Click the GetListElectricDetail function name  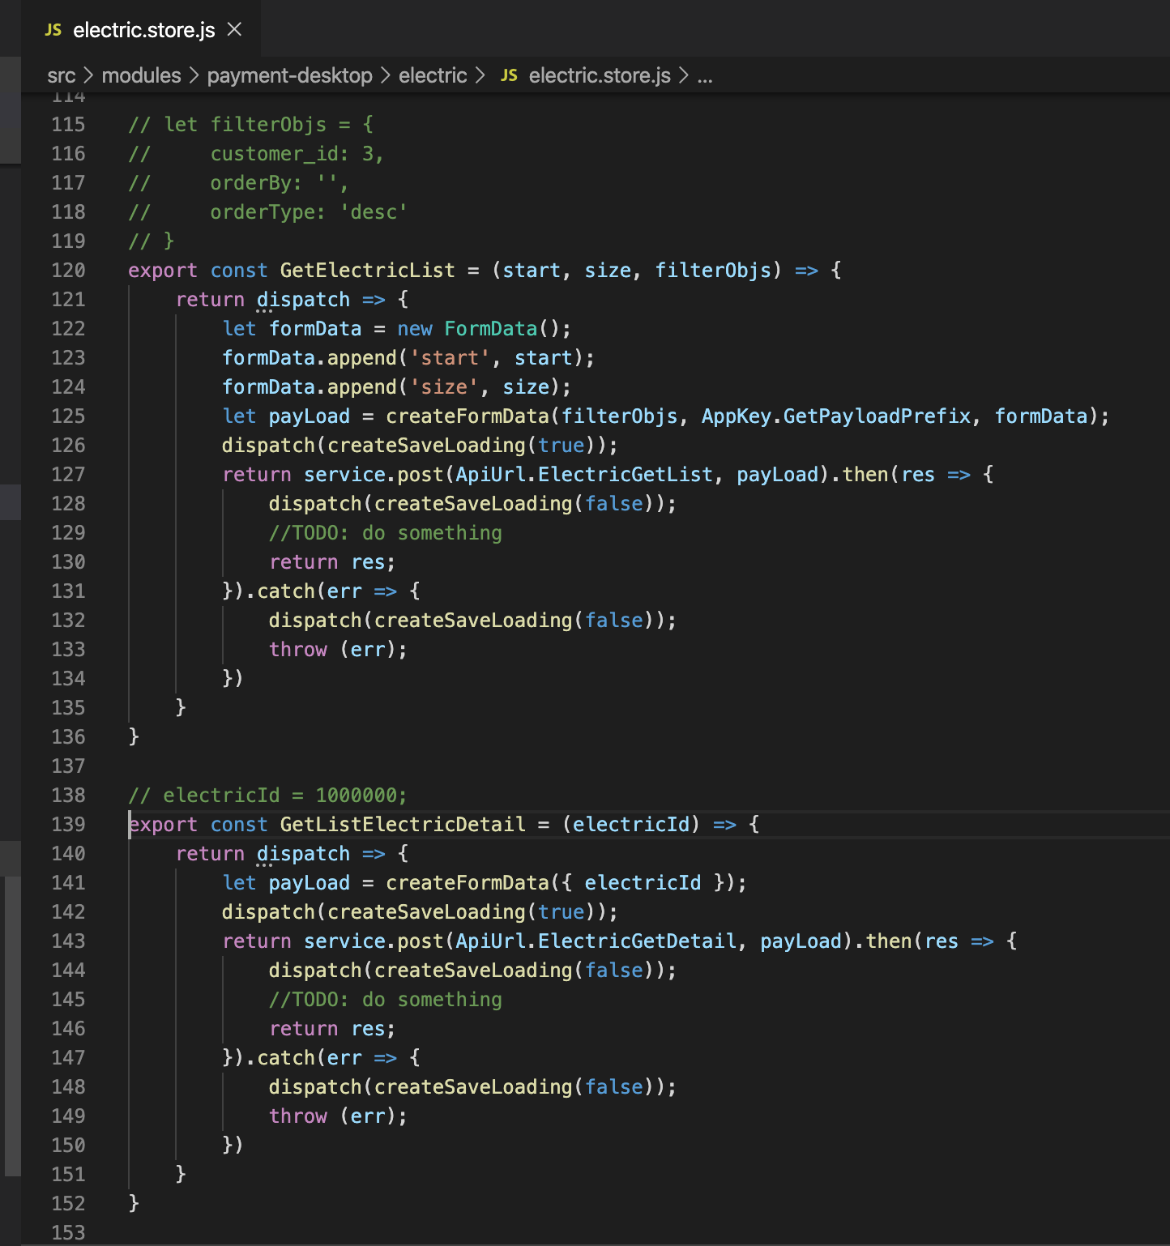click(402, 825)
